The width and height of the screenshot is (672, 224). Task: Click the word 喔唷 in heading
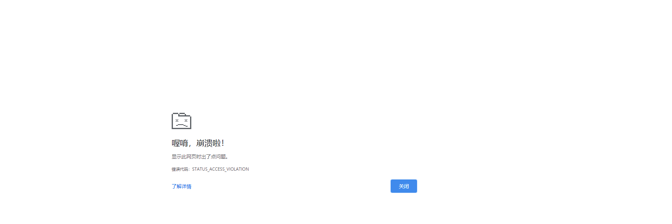pos(180,143)
